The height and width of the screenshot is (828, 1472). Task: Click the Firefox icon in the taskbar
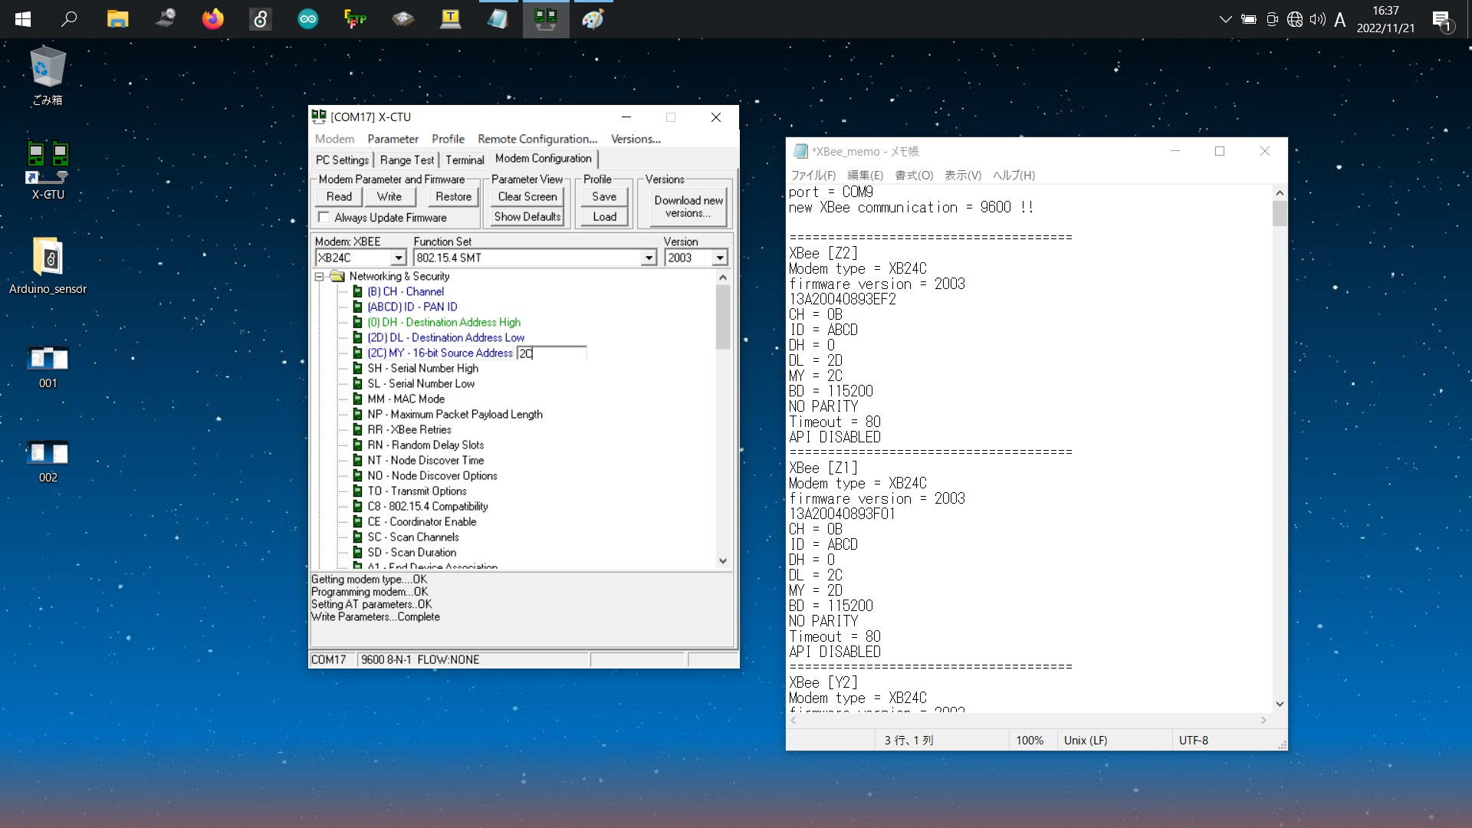coord(212,18)
